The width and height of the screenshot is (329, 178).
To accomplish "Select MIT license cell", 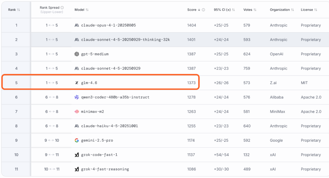I will 304,83.
